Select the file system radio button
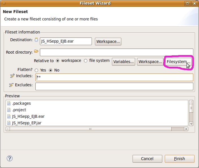This screenshot has height=168, width=199. 86,61
